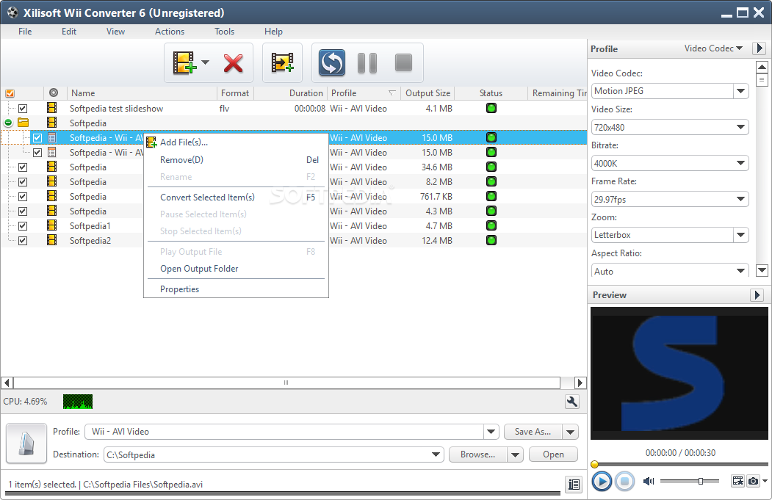Uncheck the 34.6 MB Softpedia row checkbox
Viewport: 772px width, 500px height.
tap(23, 167)
